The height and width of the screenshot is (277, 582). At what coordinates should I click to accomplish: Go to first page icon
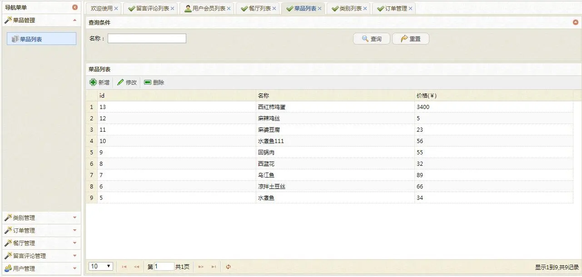(x=124, y=267)
